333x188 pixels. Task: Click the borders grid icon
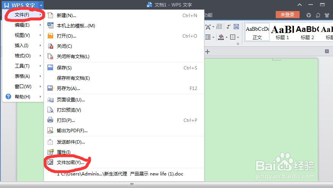pos(233,37)
